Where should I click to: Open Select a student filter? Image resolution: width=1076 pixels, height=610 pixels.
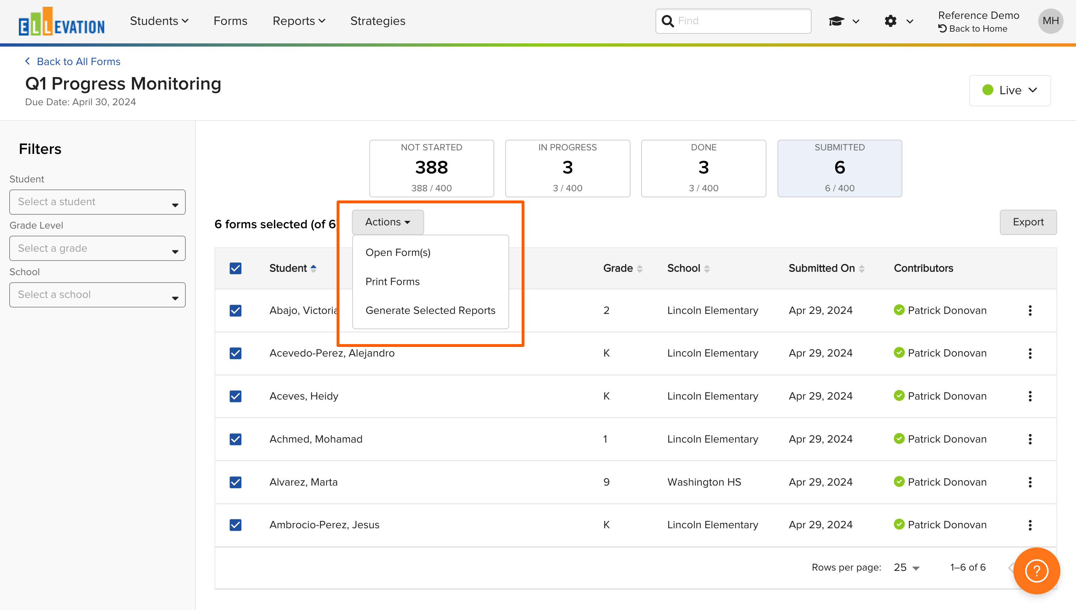point(97,202)
